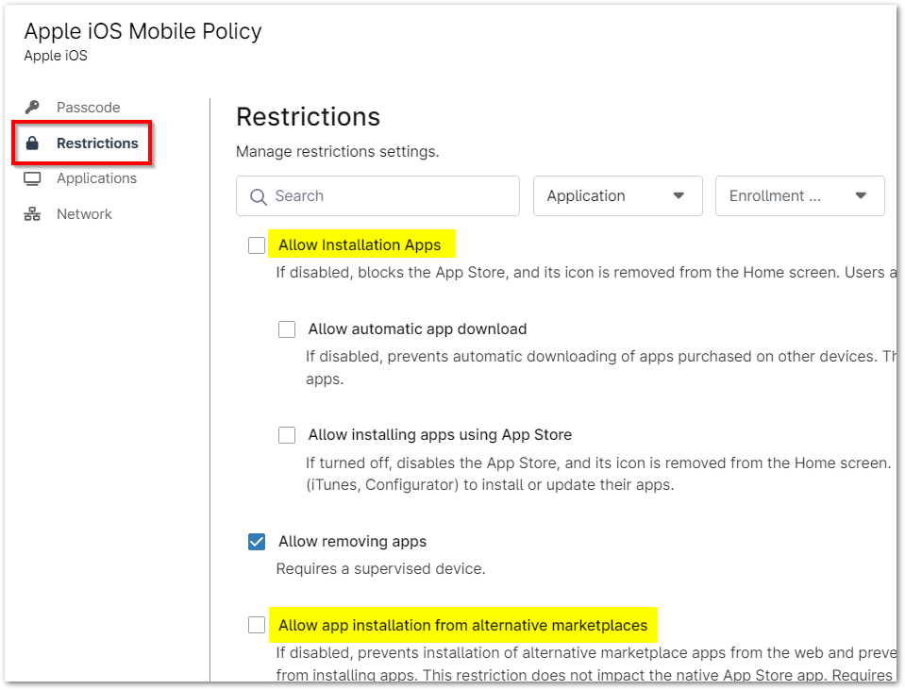
Task: Check Allow installing apps using App Store
Action: (287, 434)
